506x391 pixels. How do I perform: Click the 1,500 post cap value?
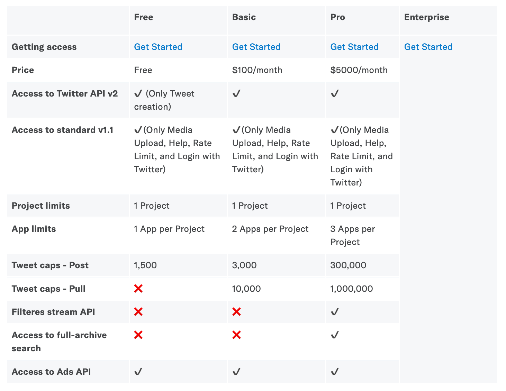click(145, 265)
